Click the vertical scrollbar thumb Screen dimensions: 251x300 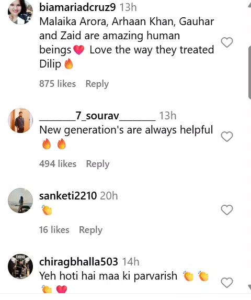[249, 72]
